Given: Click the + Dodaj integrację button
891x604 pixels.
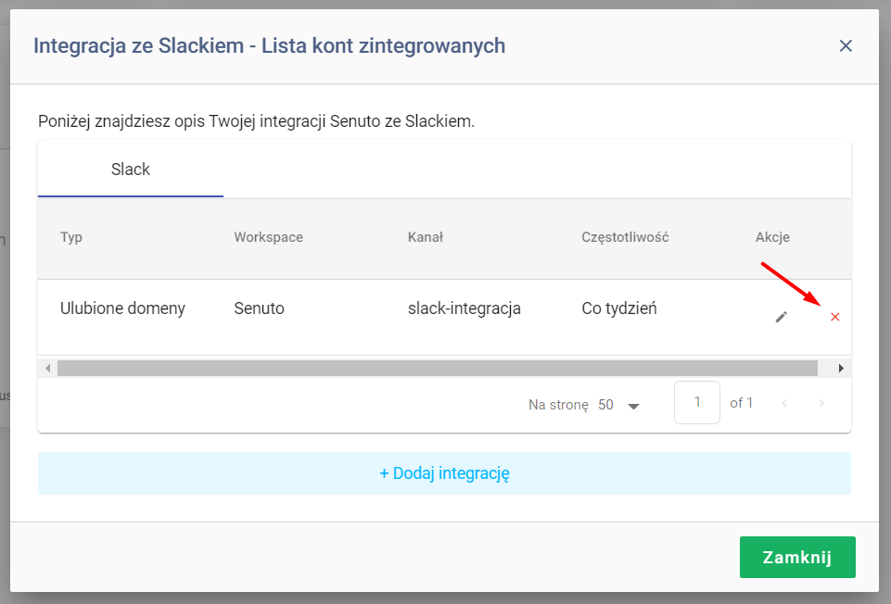Looking at the screenshot, I should click(x=444, y=473).
